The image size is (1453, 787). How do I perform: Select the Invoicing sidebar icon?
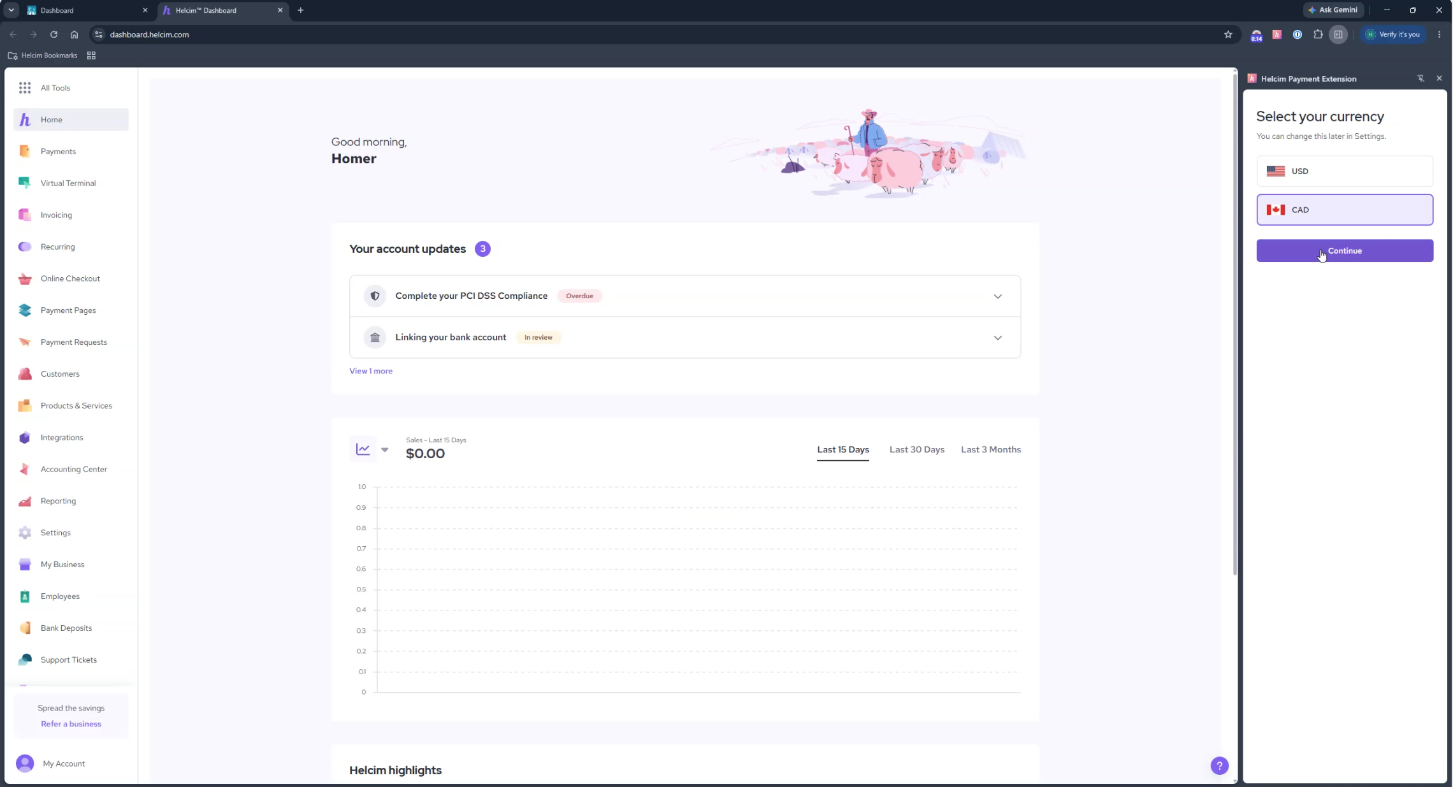(x=25, y=215)
